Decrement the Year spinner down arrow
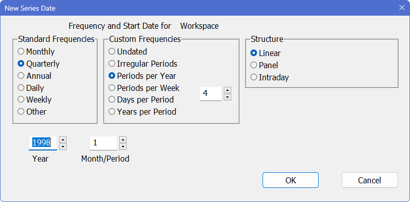The width and height of the screenshot is (410, 202). [63, 146]
